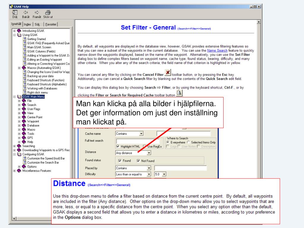Click the Full text search field

click(x=138, y=141)
